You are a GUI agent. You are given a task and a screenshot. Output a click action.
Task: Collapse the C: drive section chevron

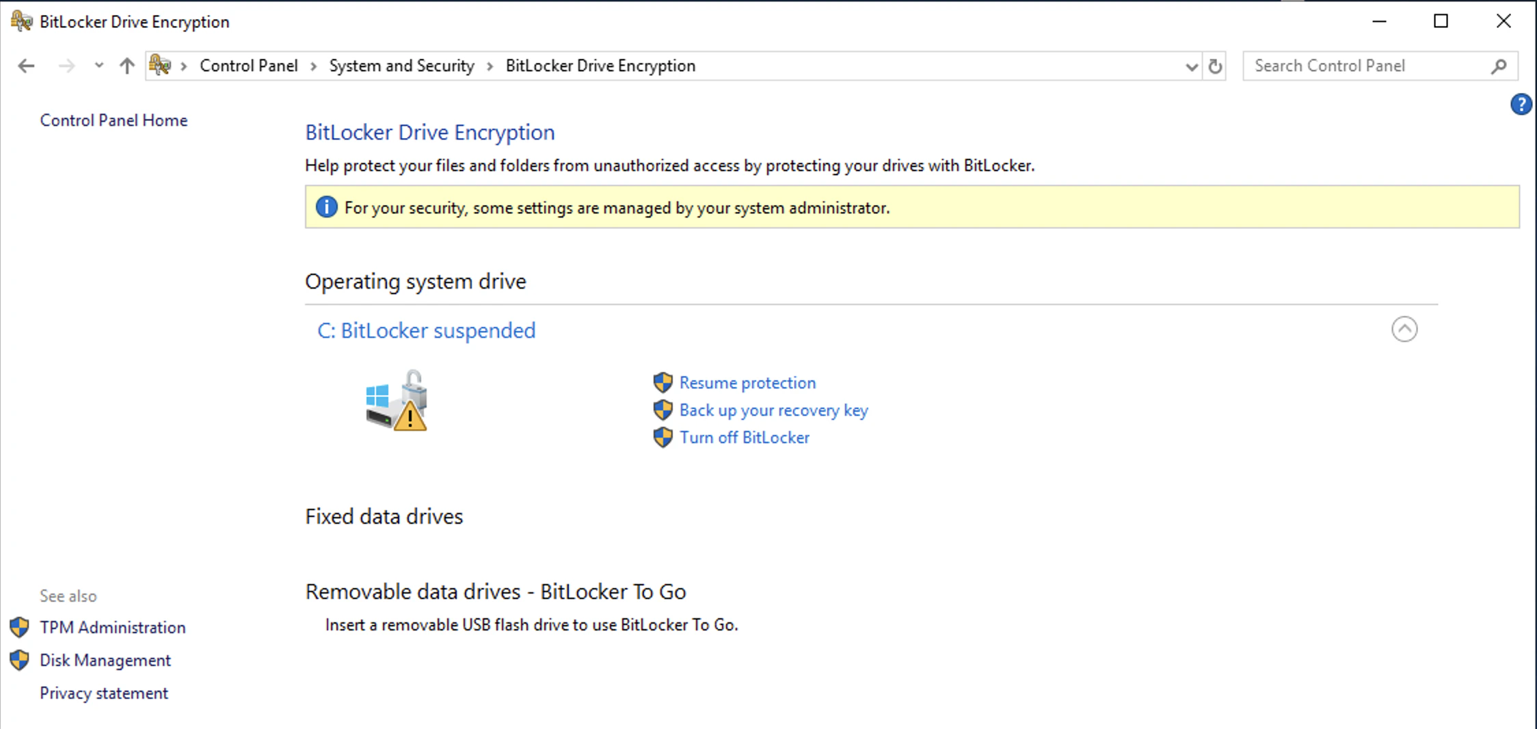1404,329
